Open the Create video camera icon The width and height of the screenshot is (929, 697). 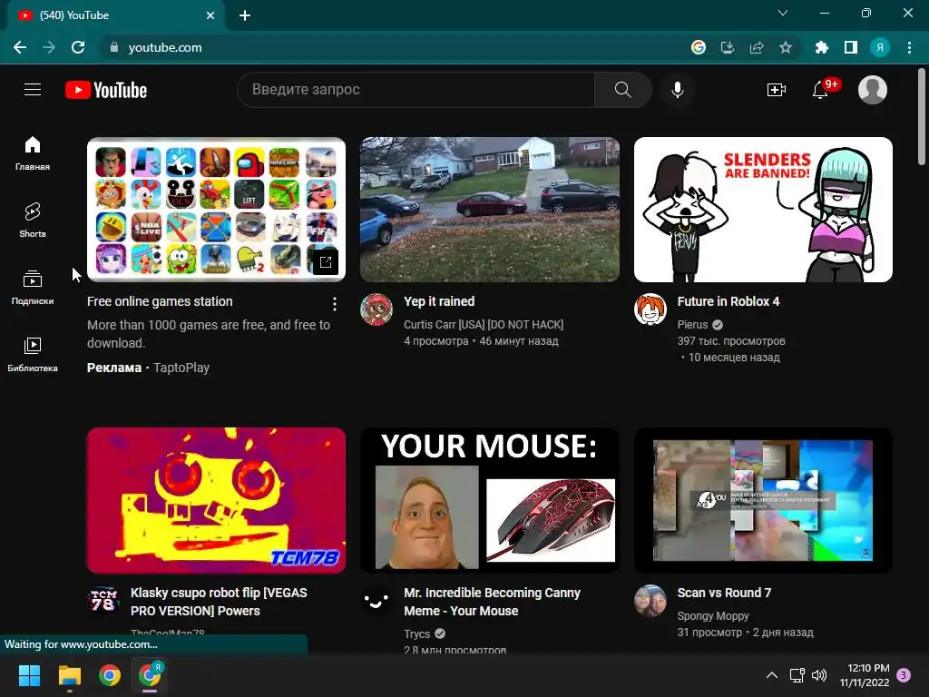[777, 90]
